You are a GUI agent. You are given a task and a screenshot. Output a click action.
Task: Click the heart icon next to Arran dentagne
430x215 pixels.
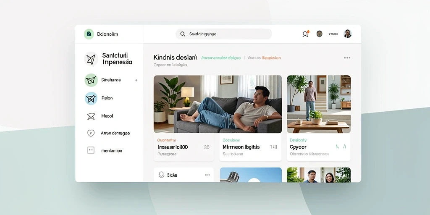91,133
